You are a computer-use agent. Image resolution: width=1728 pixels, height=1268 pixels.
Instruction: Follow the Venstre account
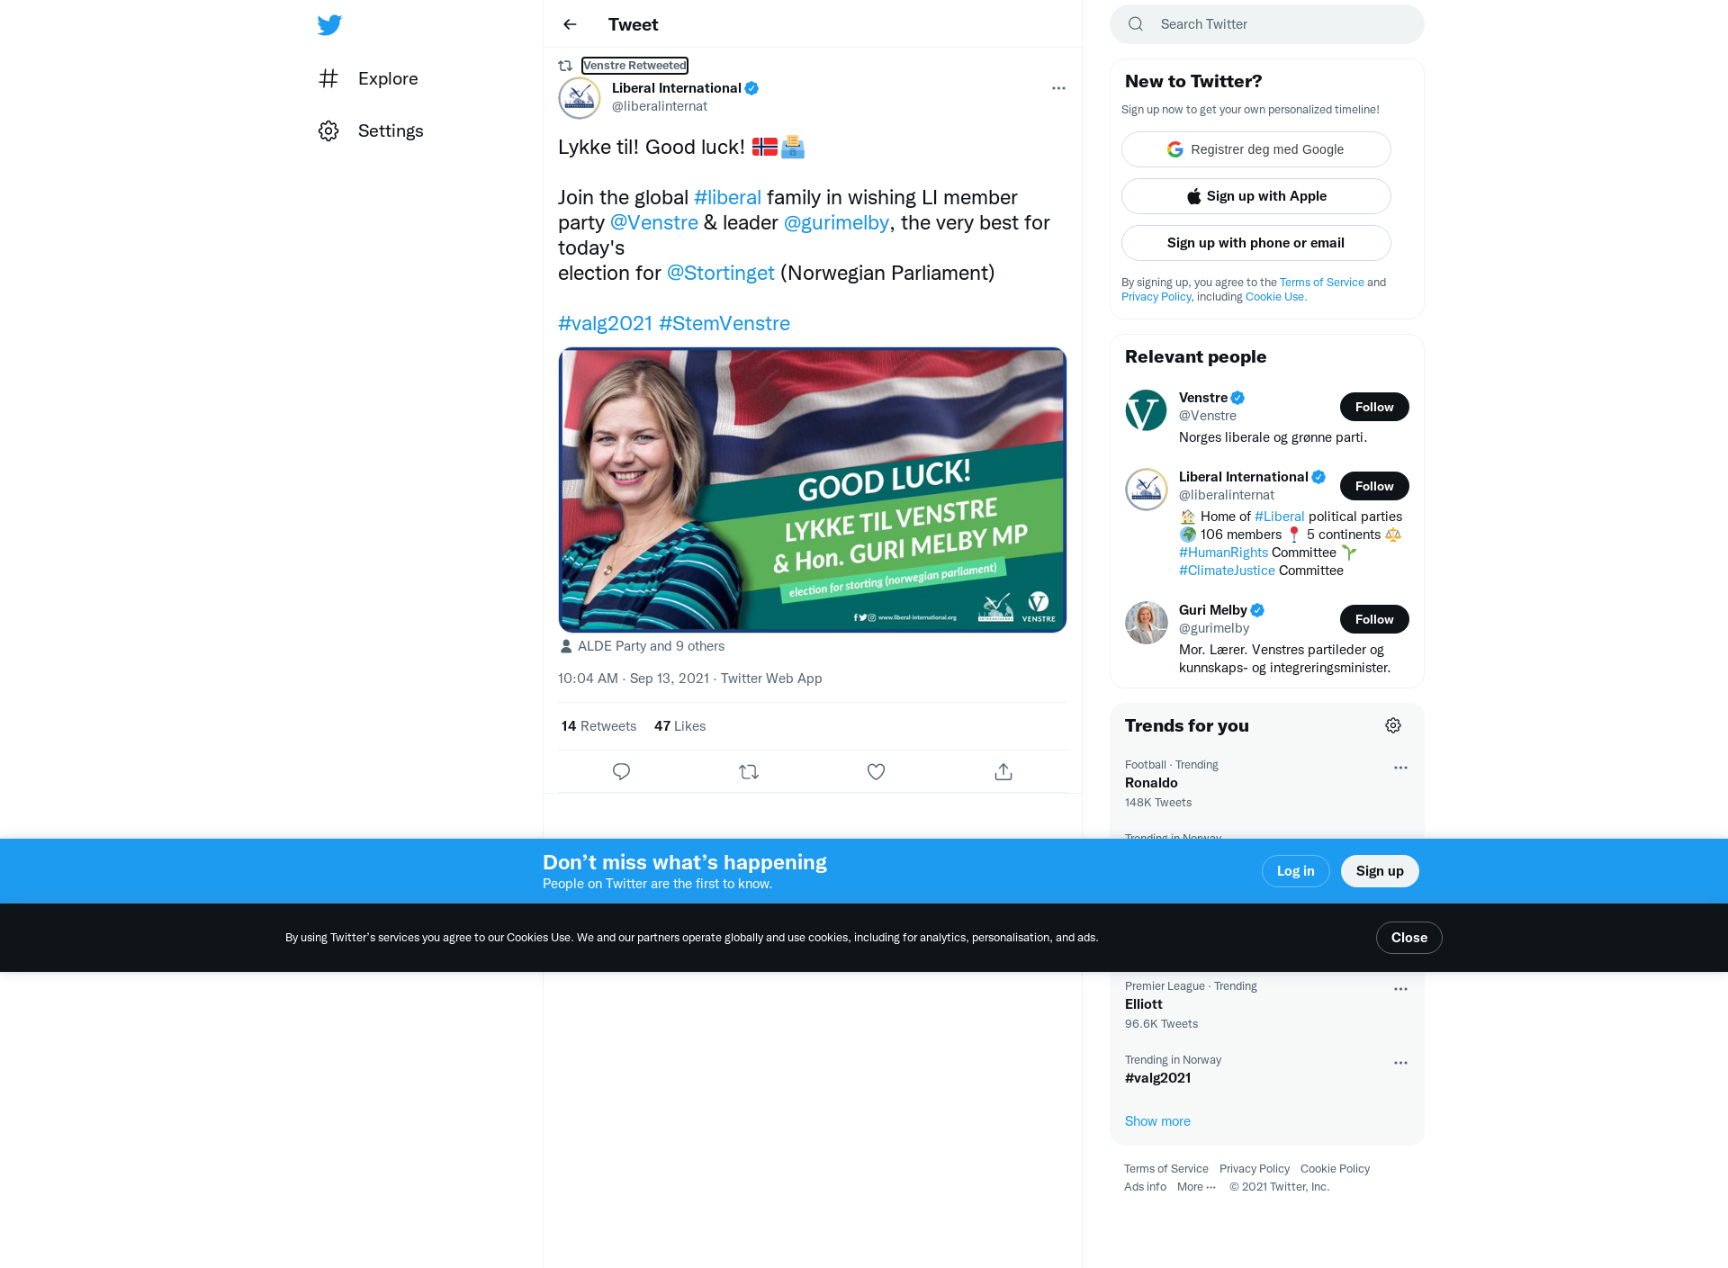(x=1374, y=407)
